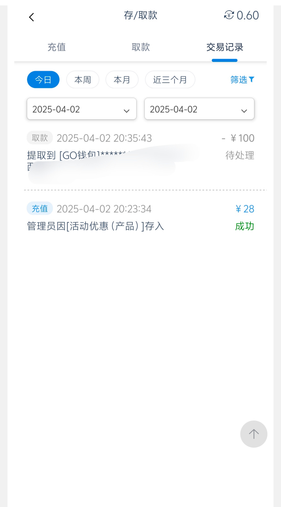Select the 交易记录 tab
This screenshot has height=507, width=281.
pos(225,47)
